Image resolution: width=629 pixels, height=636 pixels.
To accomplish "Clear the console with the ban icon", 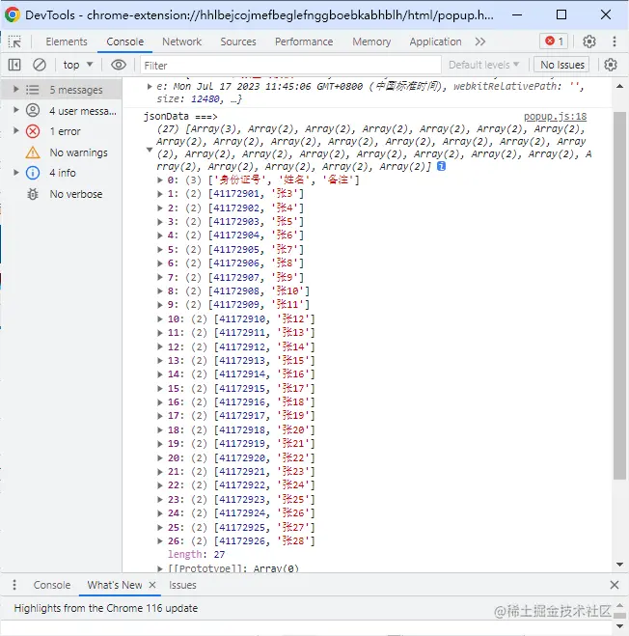I will (x=40, y=65).
